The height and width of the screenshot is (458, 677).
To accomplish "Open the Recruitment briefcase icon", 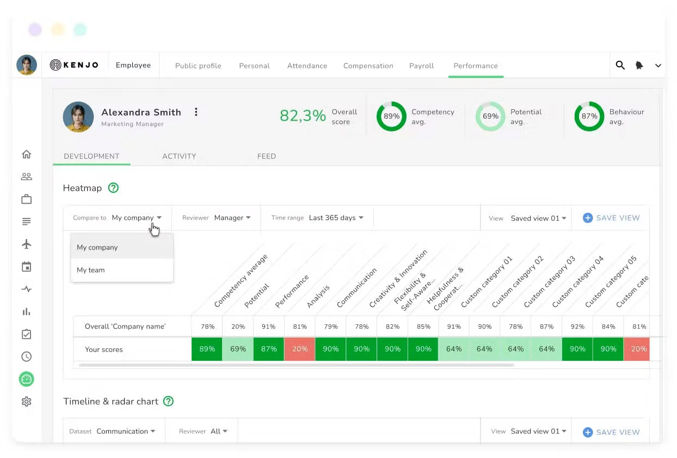I will [26, 199].
